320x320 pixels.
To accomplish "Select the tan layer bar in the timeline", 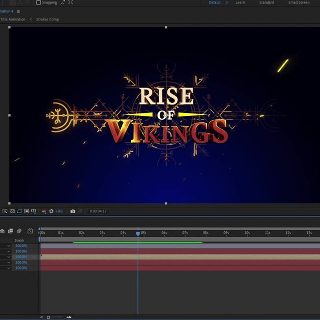I will coord(180,257).
